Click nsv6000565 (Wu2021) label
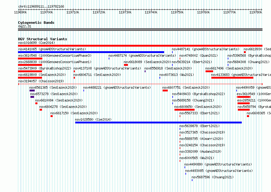The image size is (271, 192). click(197, 158)
